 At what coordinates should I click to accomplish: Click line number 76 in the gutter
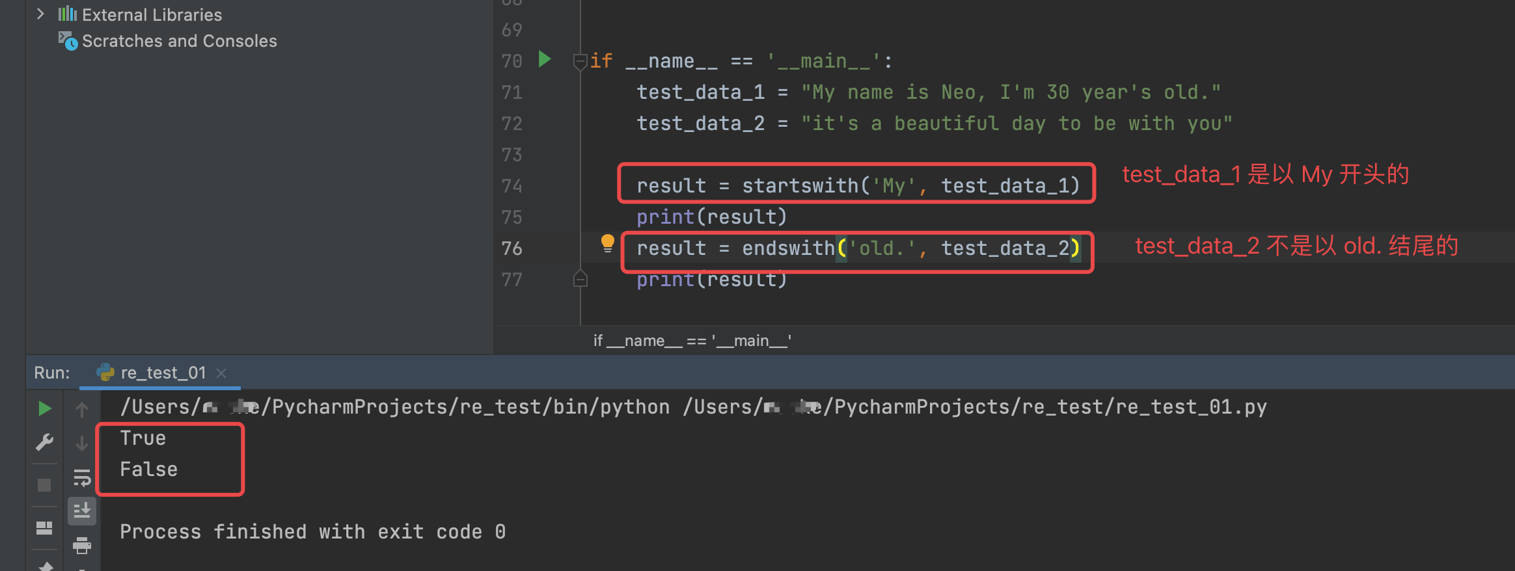(512, 248)
